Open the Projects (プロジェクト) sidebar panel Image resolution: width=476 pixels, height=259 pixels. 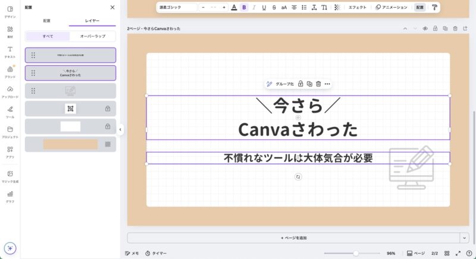click(10, 132)
